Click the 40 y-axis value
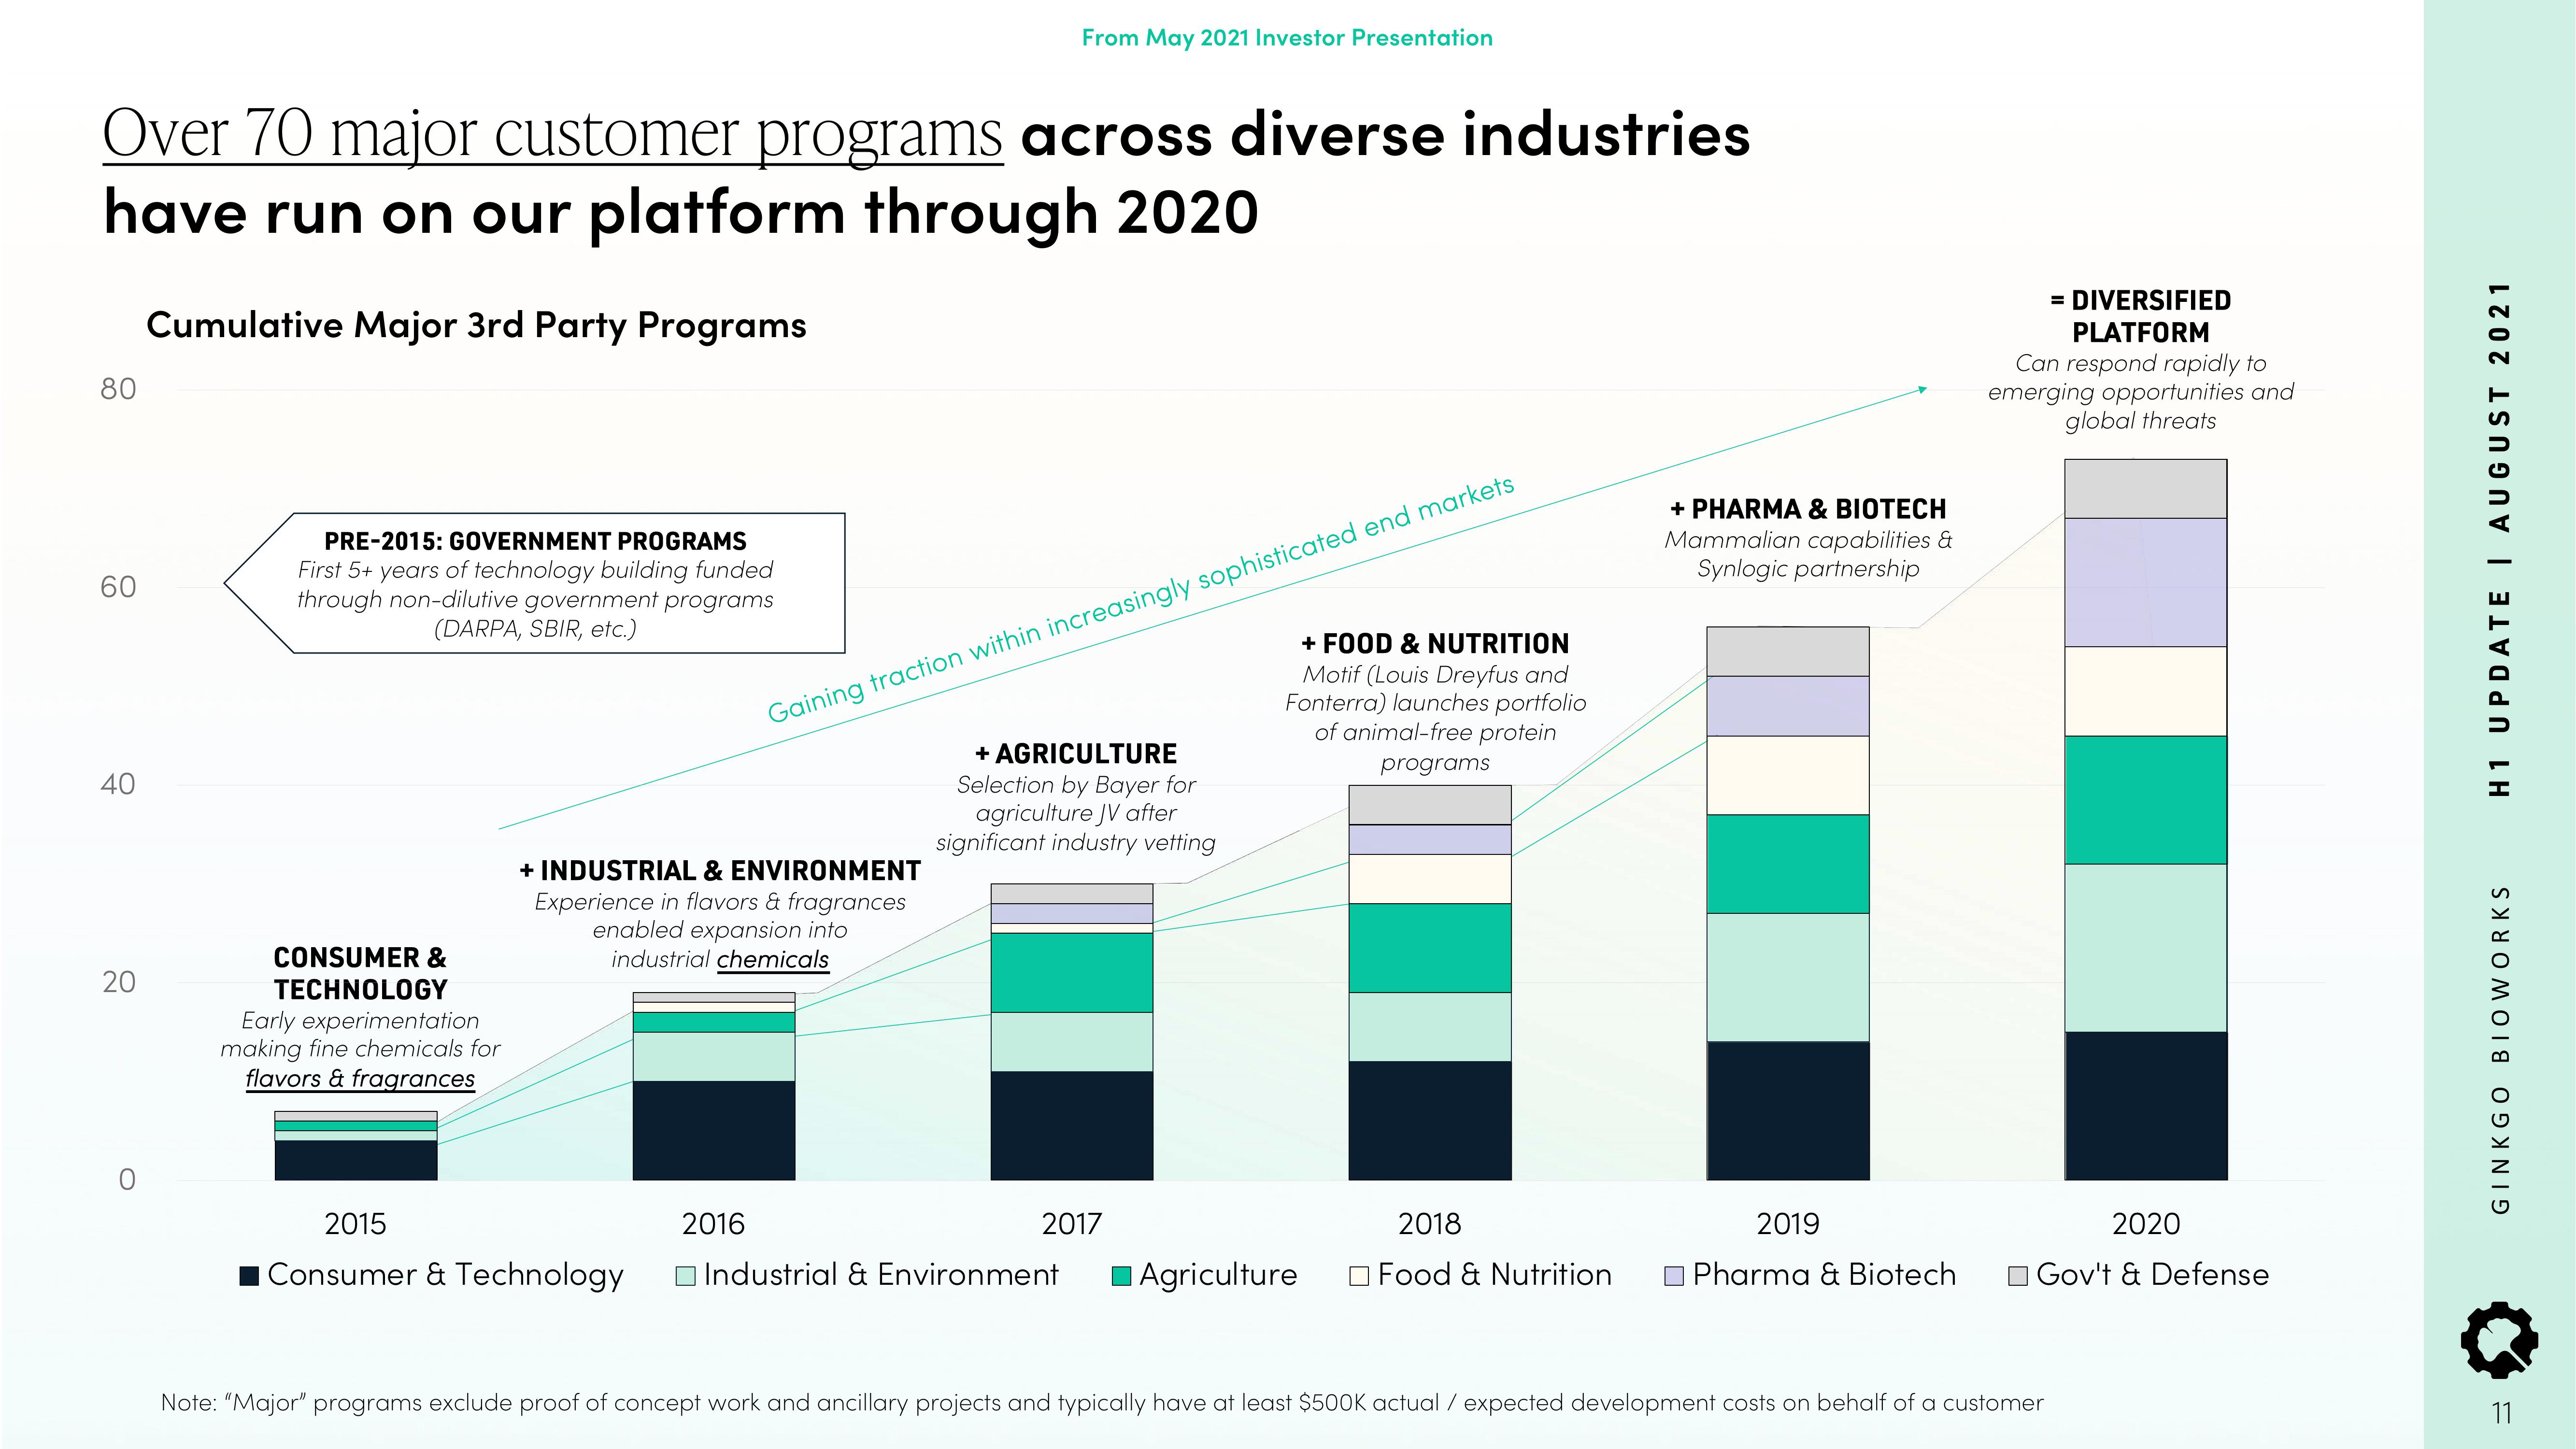Viewport: 2576px width, 1449px height. [118, 784]
